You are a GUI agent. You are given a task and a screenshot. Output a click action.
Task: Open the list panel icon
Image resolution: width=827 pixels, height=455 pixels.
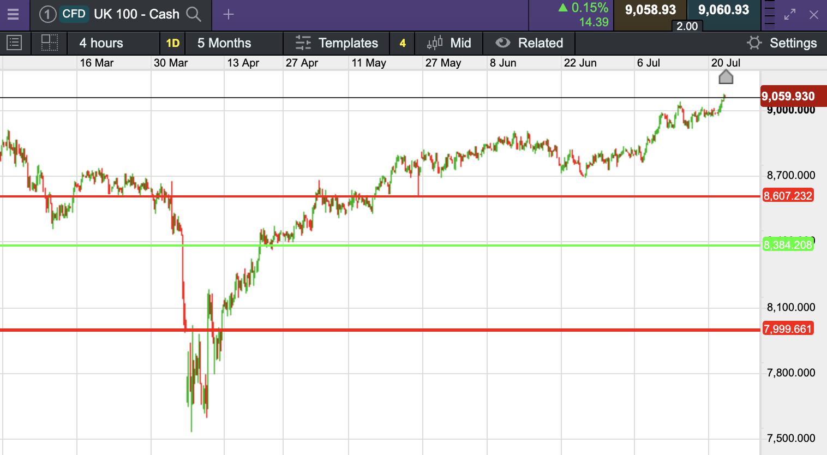pos(14,43)
